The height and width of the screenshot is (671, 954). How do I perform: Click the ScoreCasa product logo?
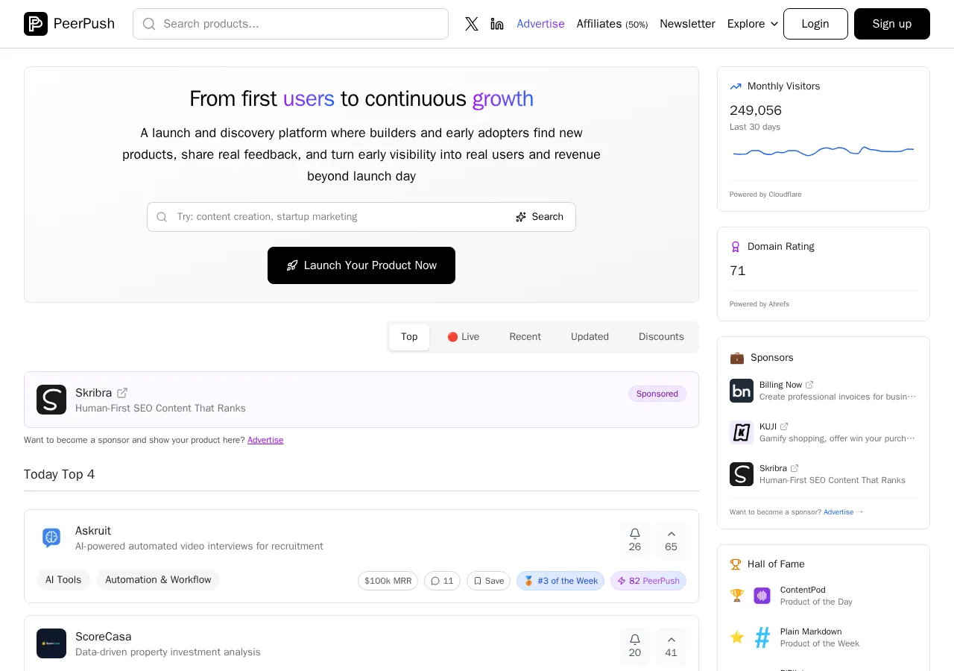tap(51, 643)
